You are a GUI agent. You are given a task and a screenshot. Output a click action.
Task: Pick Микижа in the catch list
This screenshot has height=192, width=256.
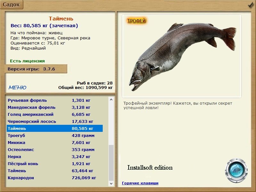coord(55,142)
